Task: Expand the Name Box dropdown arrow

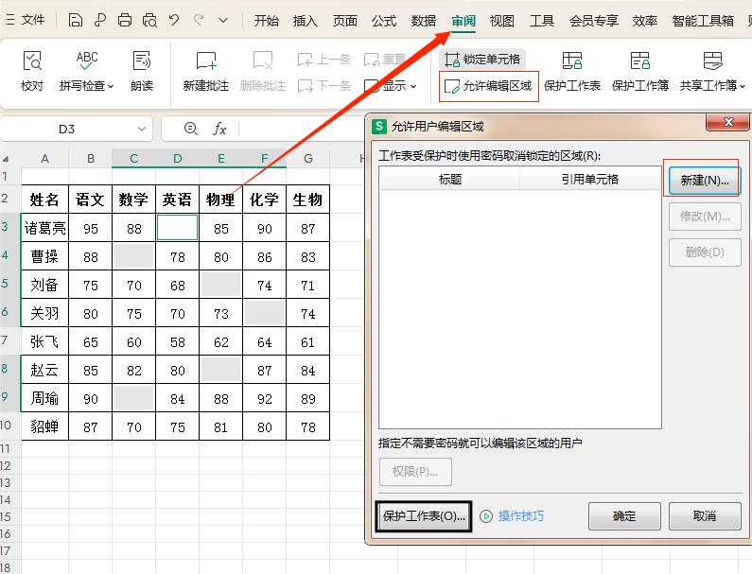Action: [142, 129]
